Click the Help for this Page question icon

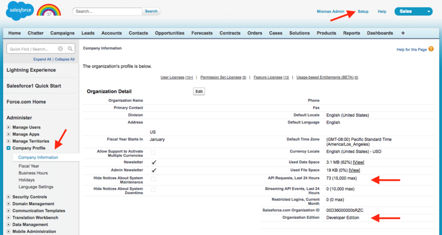431,50
